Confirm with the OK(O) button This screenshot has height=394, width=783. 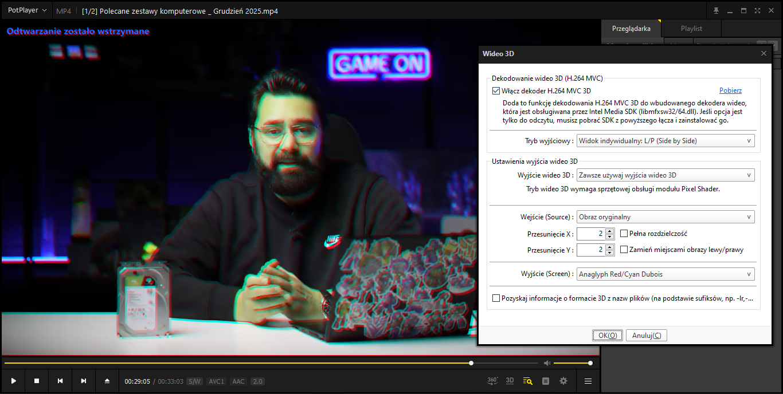[x=608, y=336]
